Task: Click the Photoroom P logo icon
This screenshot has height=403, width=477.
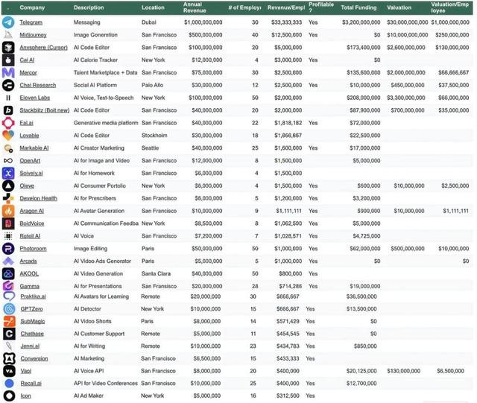Action: pos(8,249)
